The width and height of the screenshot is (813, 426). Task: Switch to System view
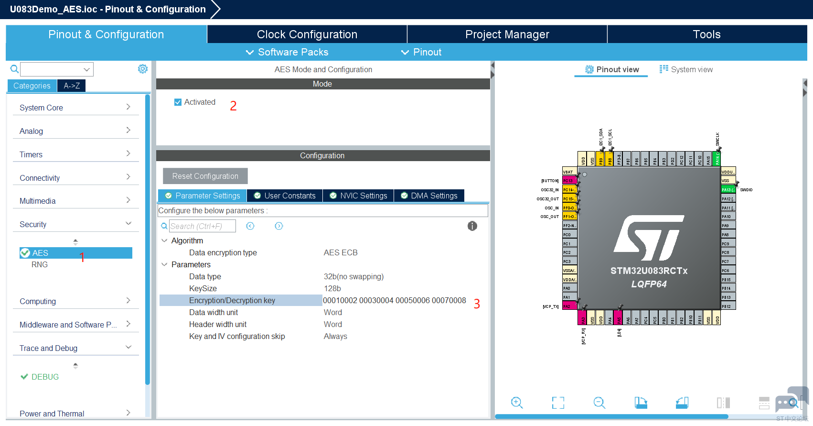tap(686, 69)
